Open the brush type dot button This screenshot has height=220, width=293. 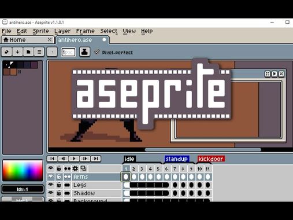(52, 52)
